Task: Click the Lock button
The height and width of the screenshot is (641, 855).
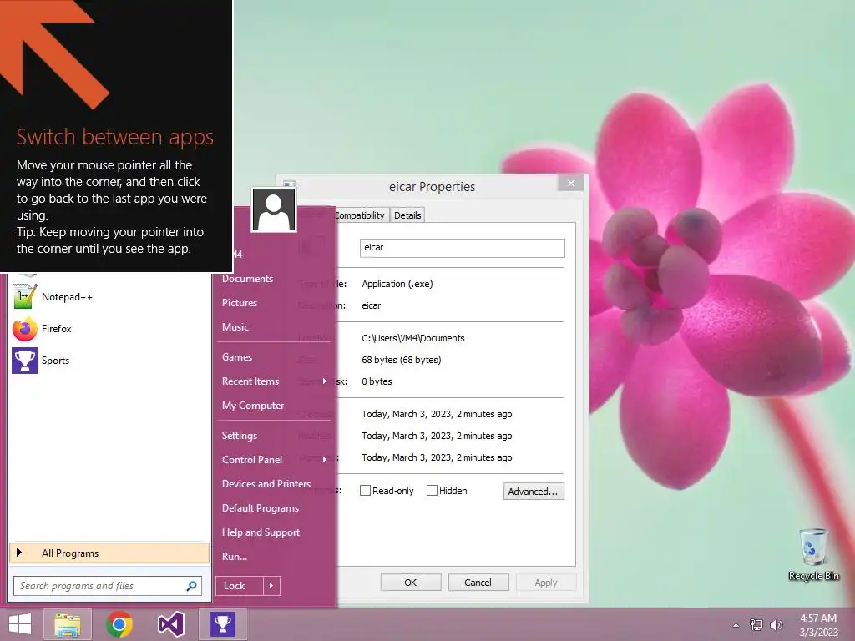Action: pyautogui.click(x=240, y=586)
